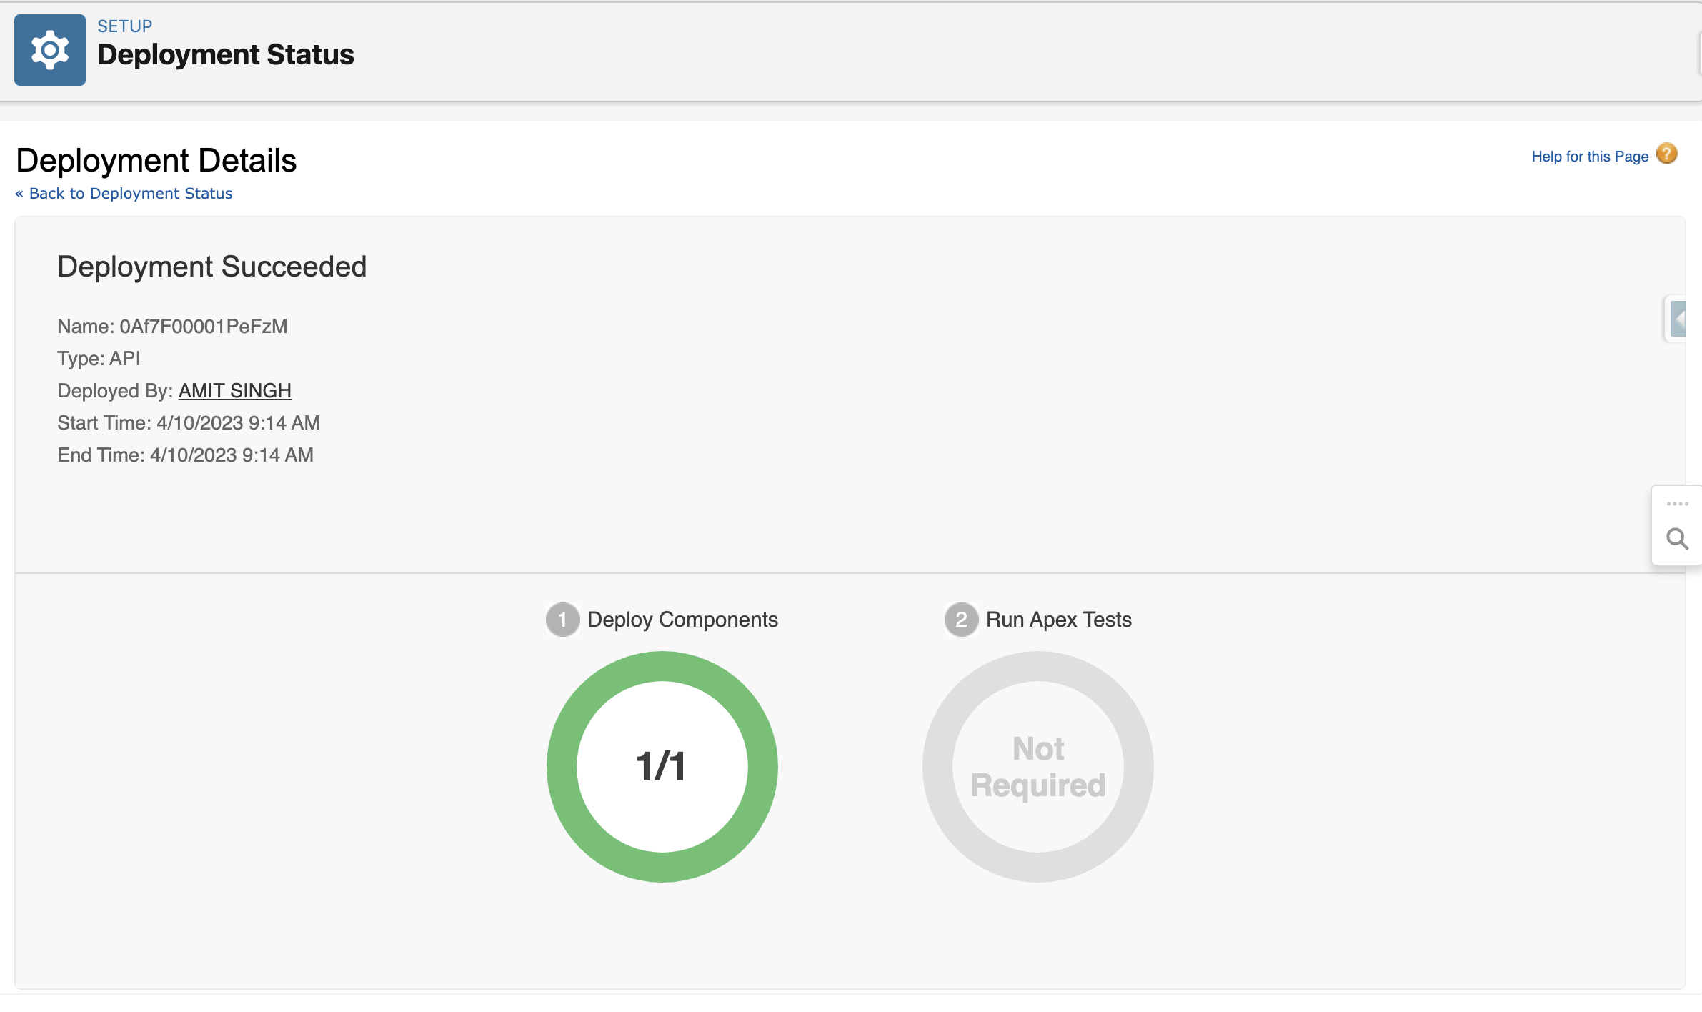Screen dimensions: 1702x1012
Task: Go back to Deployment Status
Action: tap(124, 194)
